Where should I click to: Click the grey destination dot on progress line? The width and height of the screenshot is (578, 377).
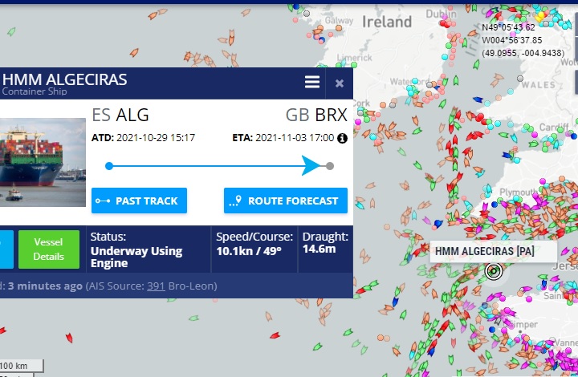(x=330, y=166)
